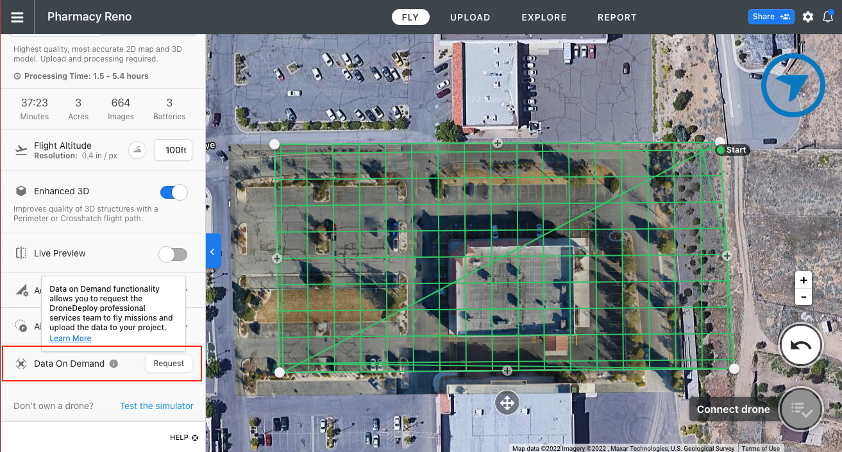Click the blue compass location arrow

coord(793,86)
